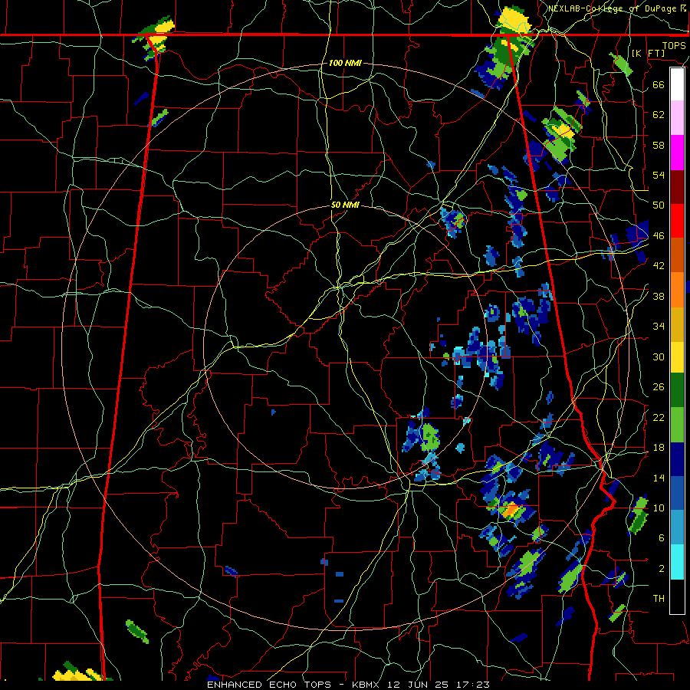
Task: Click the 'ENHANCED ECHO TOPS - KBMX' caption
Action: (x=294, y=685)
